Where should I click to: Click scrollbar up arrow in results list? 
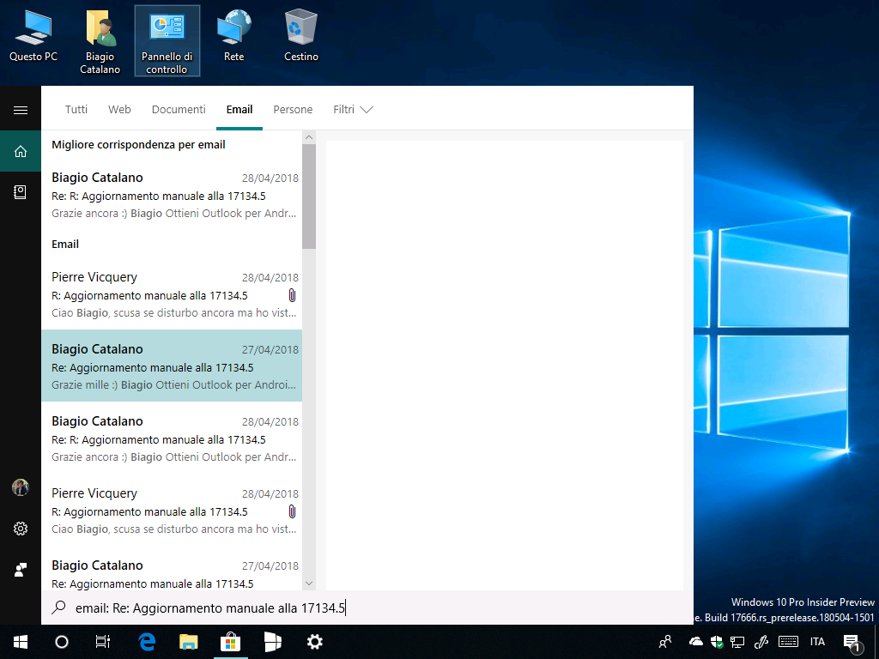309,137
